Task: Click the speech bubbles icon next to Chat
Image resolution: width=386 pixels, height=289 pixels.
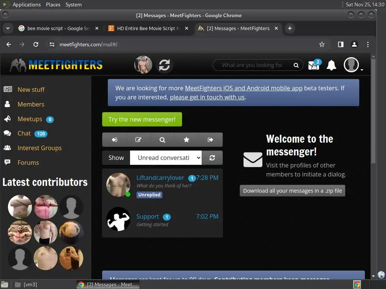Action: 8,133
